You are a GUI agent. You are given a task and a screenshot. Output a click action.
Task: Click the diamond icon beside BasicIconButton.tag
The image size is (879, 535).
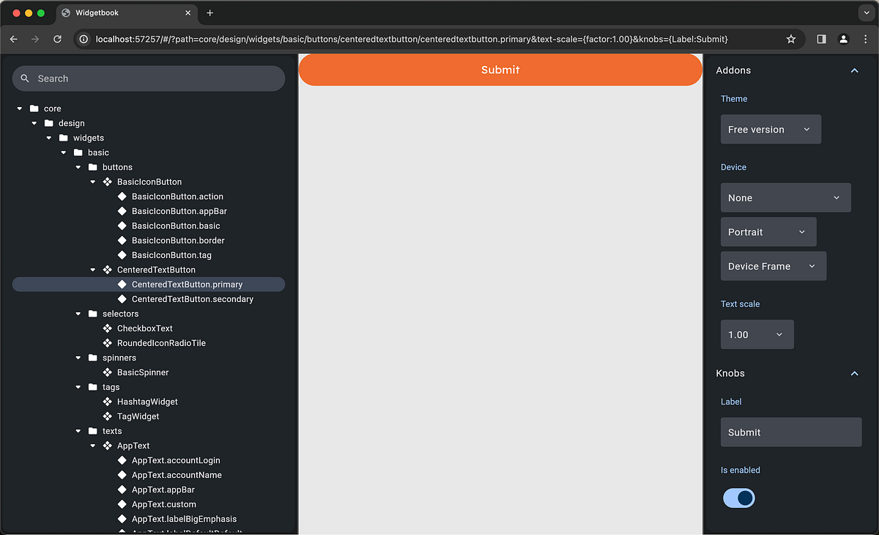(x=122, y=255)
